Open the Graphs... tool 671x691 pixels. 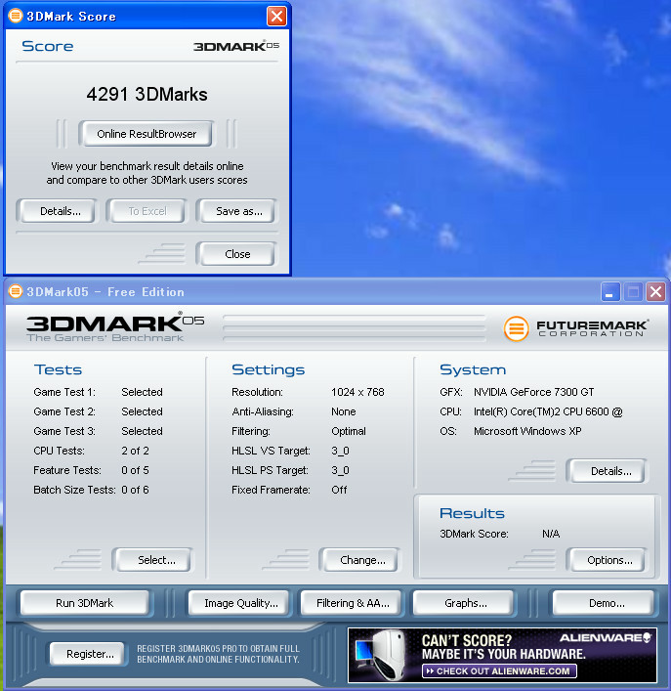465,603
